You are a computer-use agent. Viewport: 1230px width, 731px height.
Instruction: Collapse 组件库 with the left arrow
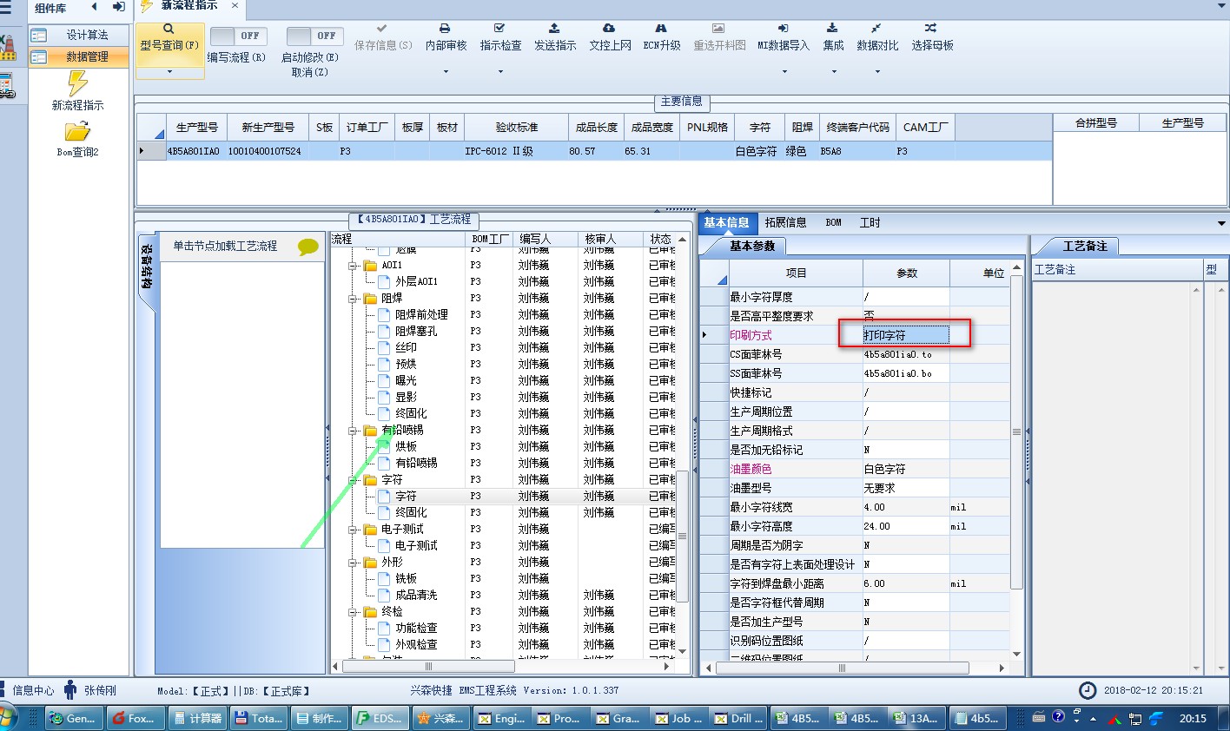point(94,8)
